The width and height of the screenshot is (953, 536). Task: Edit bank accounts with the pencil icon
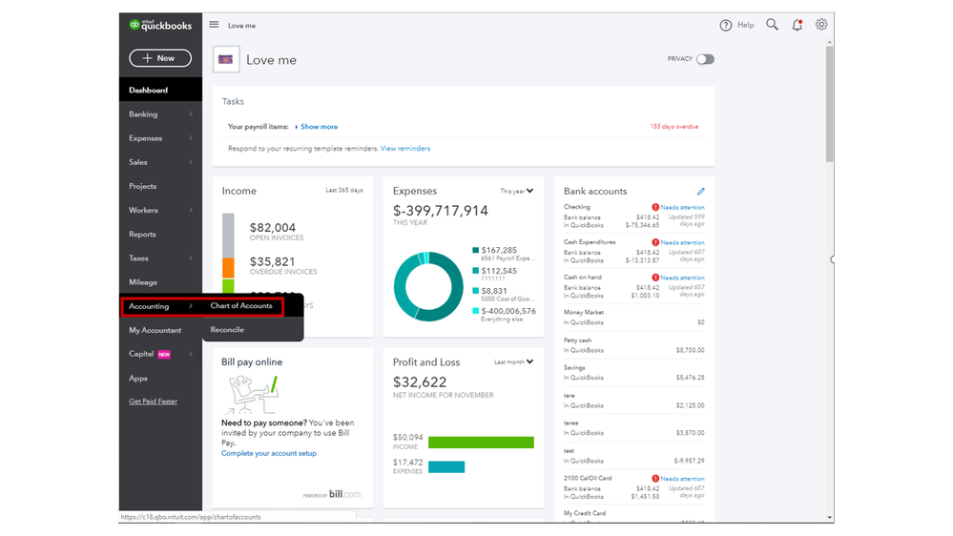tap(701, 192)
